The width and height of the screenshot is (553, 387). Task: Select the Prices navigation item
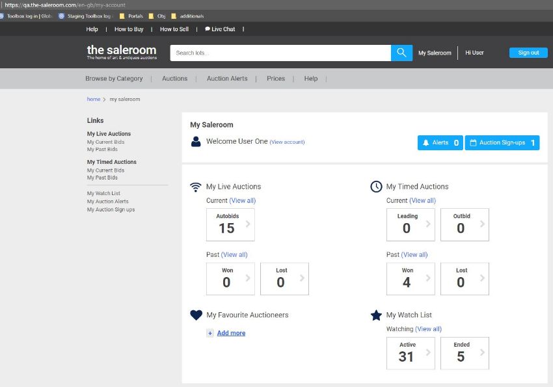click(x=276, y=79)
